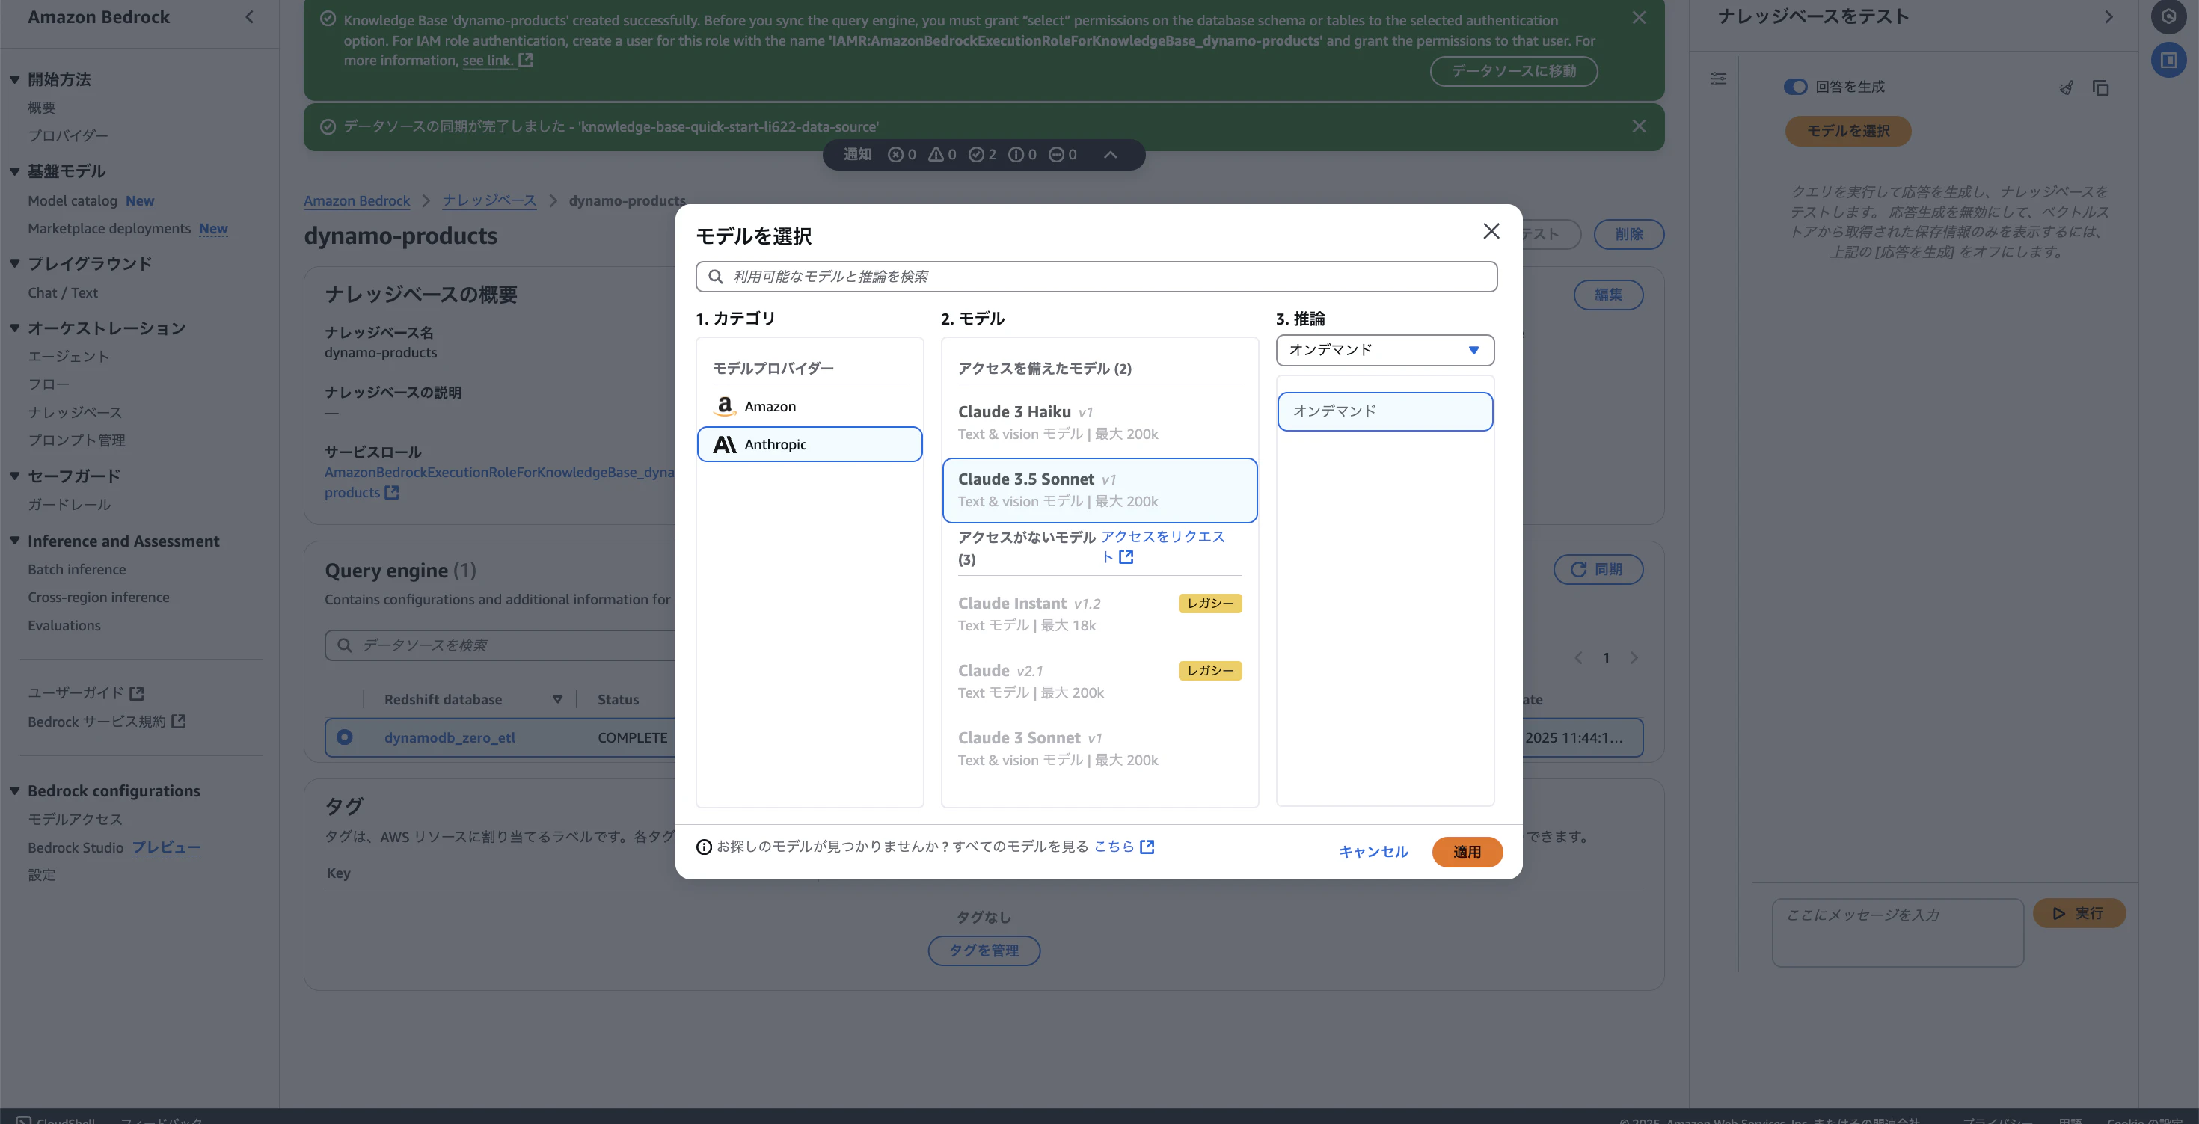Toggle the 回答を生成 switch
2199x1124 pixels.
pyautogui.click(x=1794, y=87)
